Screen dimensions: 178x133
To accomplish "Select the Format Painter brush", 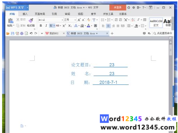I will pyautogui.click(x=31, y=21).
